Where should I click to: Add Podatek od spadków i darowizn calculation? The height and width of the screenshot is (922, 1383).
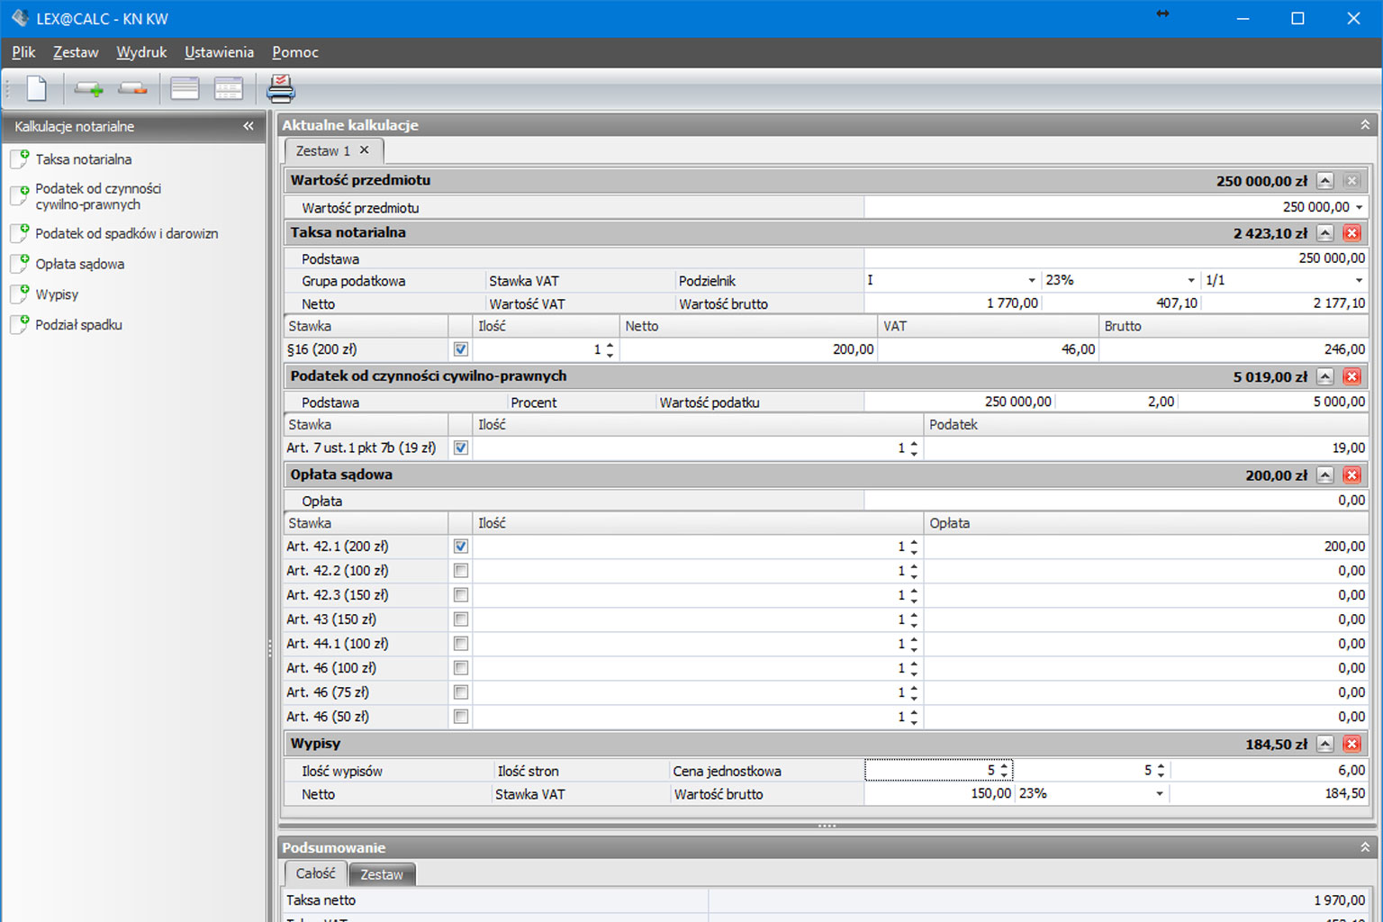click(126, 233)
